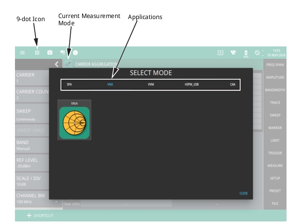This screenshot has width=302, height=224.
Task: Open the Wi-Fi disabled status icon
Action: pos(233,53)
